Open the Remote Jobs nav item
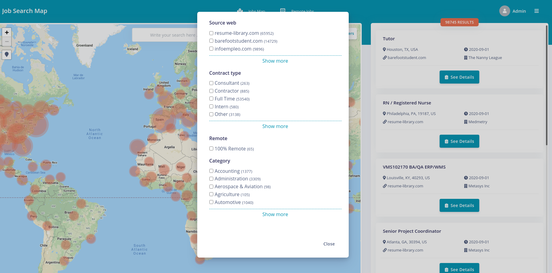The width and height of the screenshot is (552, 273). coord(297,11)
